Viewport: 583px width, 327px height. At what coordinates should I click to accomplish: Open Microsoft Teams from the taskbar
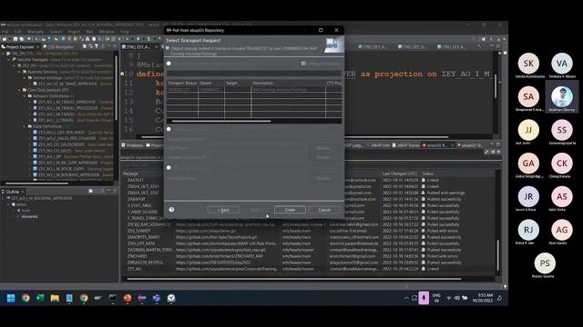click(x=157, y=298)
